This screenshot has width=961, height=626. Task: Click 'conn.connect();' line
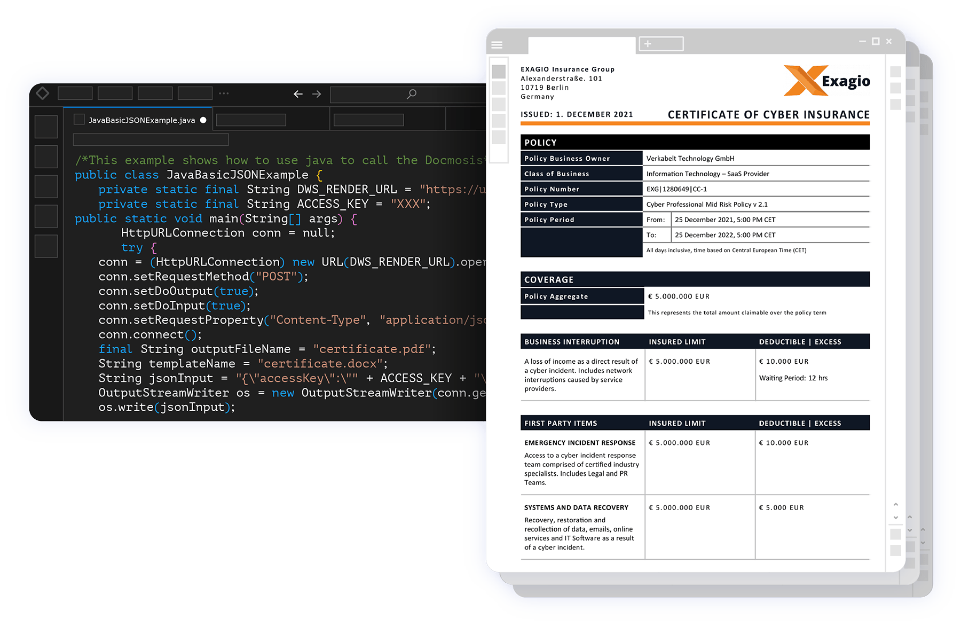coord(150,334)
